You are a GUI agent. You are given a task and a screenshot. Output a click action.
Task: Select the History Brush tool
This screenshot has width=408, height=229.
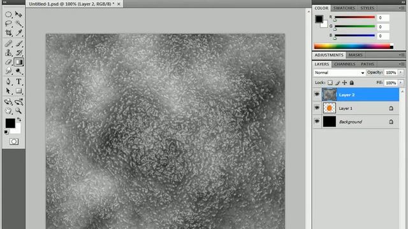18,53
